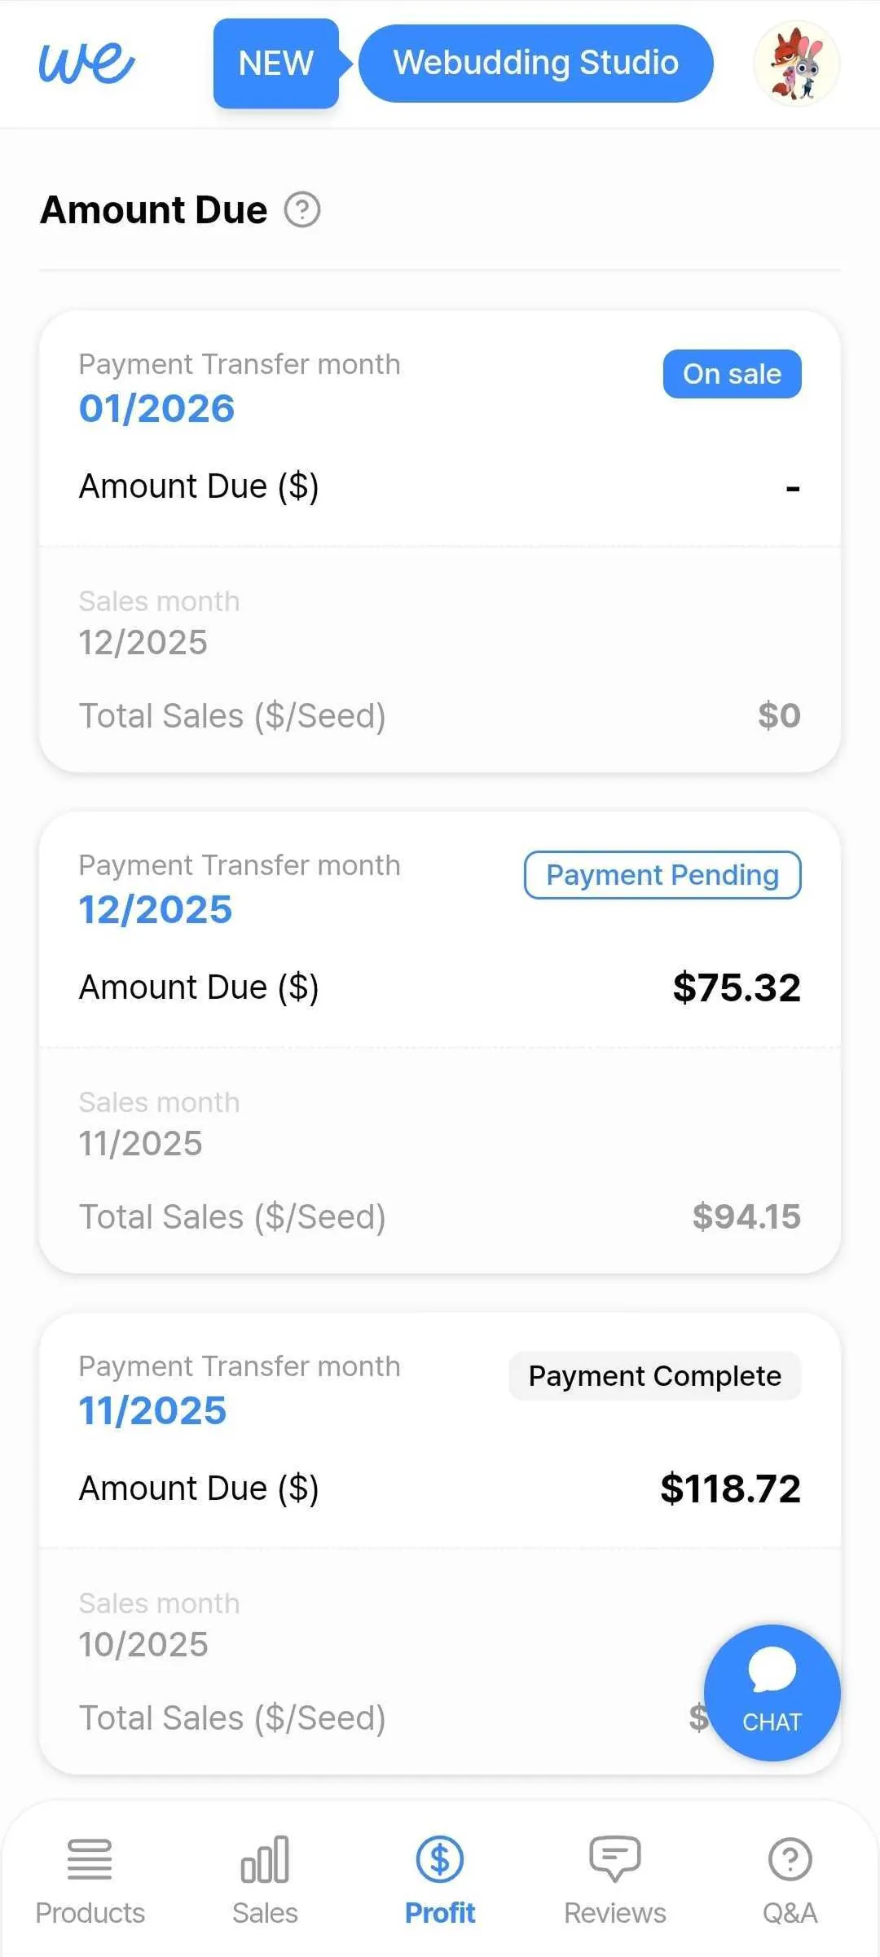Open the Q&A question mark tab

coord(790,1859)
